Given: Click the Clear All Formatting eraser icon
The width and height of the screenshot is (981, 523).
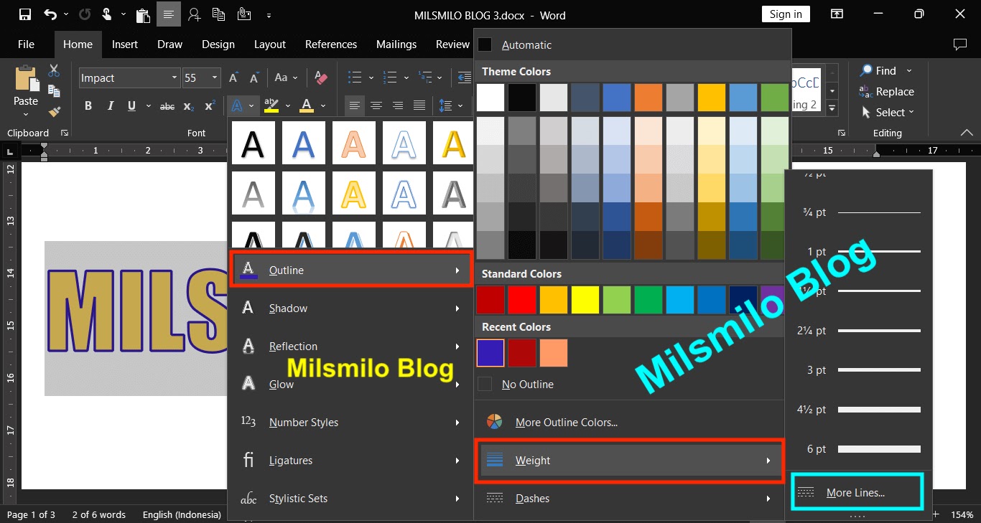Looking at the screenshot, I should point(321,77).
